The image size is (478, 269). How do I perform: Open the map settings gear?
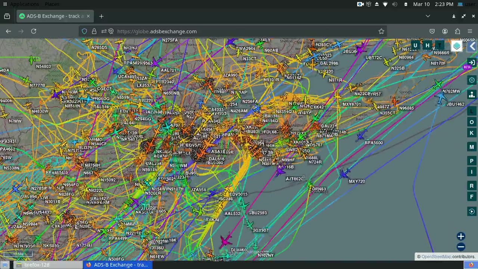point(472,80)
